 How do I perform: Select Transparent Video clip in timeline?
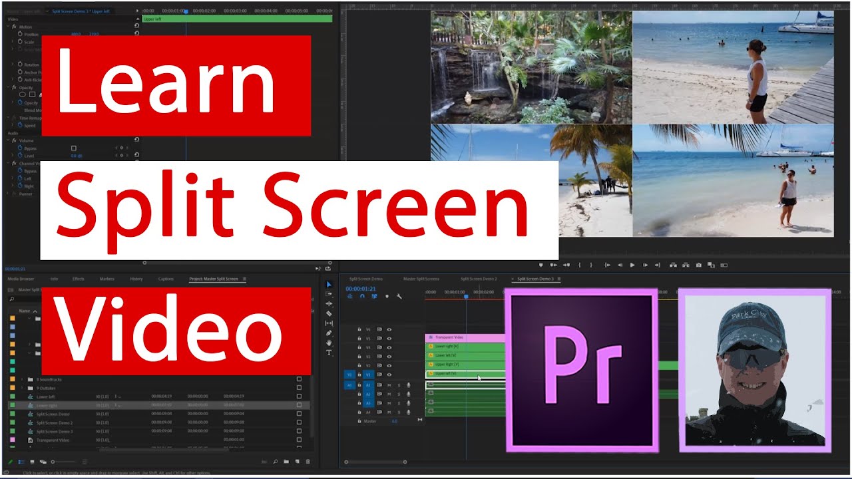pyautogui.click(x=465, y=338)
